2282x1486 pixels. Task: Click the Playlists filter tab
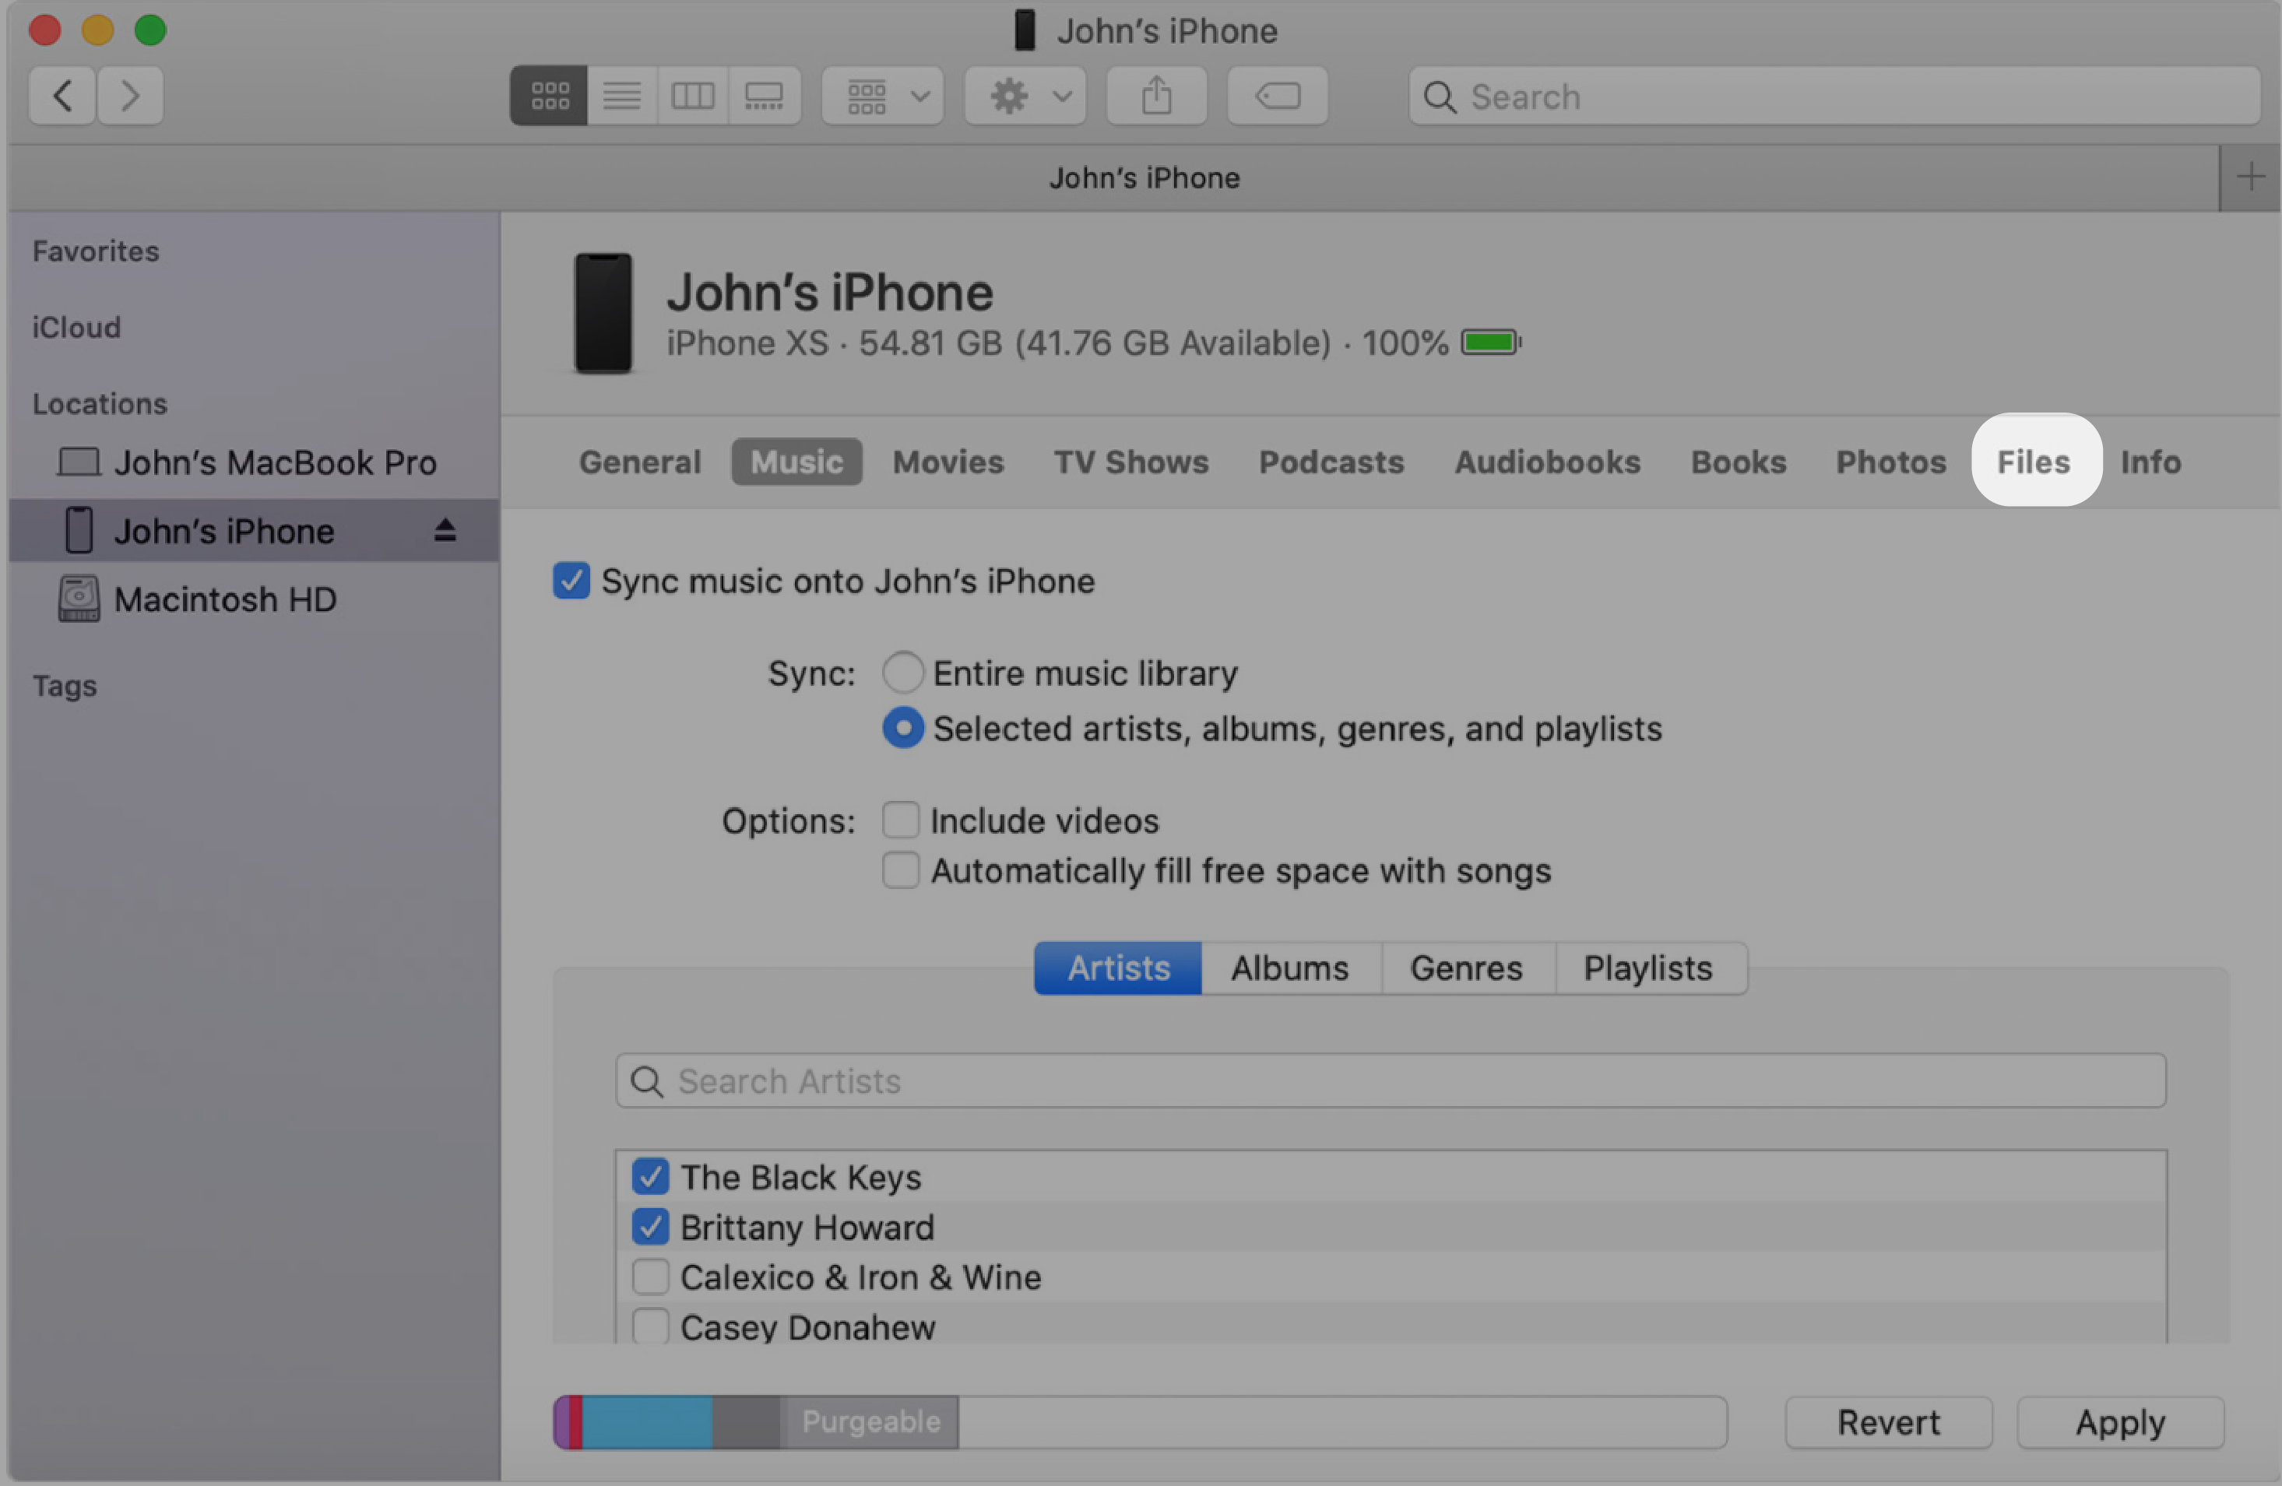coord(1645,966)
